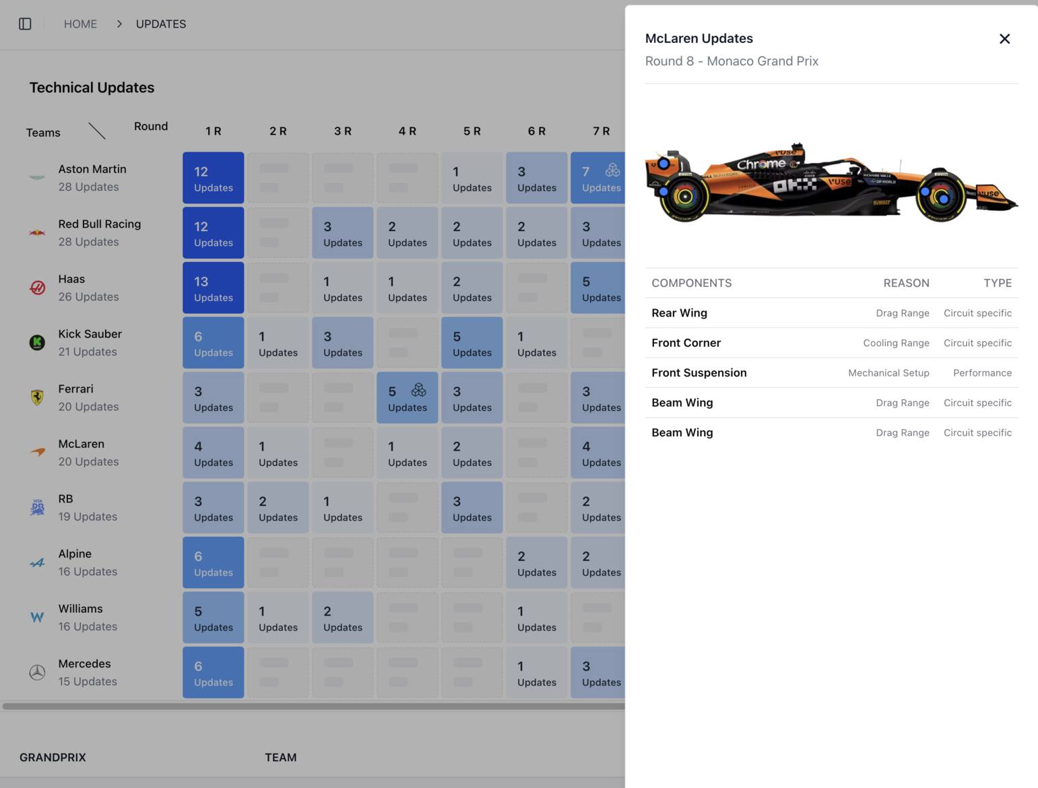
Task: Open the HOME breadcrumb link
Action: pyautogui.click(x=80, y=24)
